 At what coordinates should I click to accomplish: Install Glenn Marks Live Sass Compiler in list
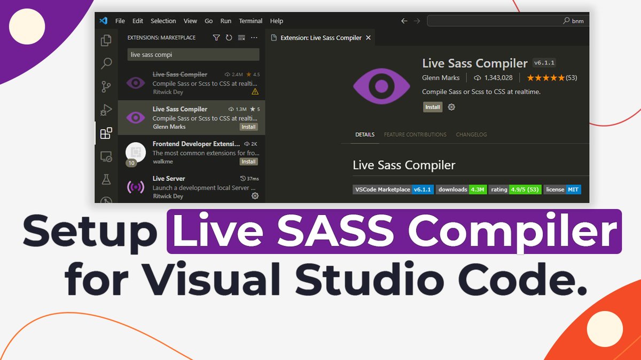248,127
